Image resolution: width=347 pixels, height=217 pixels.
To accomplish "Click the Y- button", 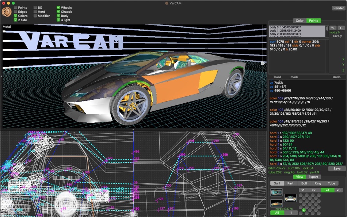I will pyautogui.click(x=341, y=28).
